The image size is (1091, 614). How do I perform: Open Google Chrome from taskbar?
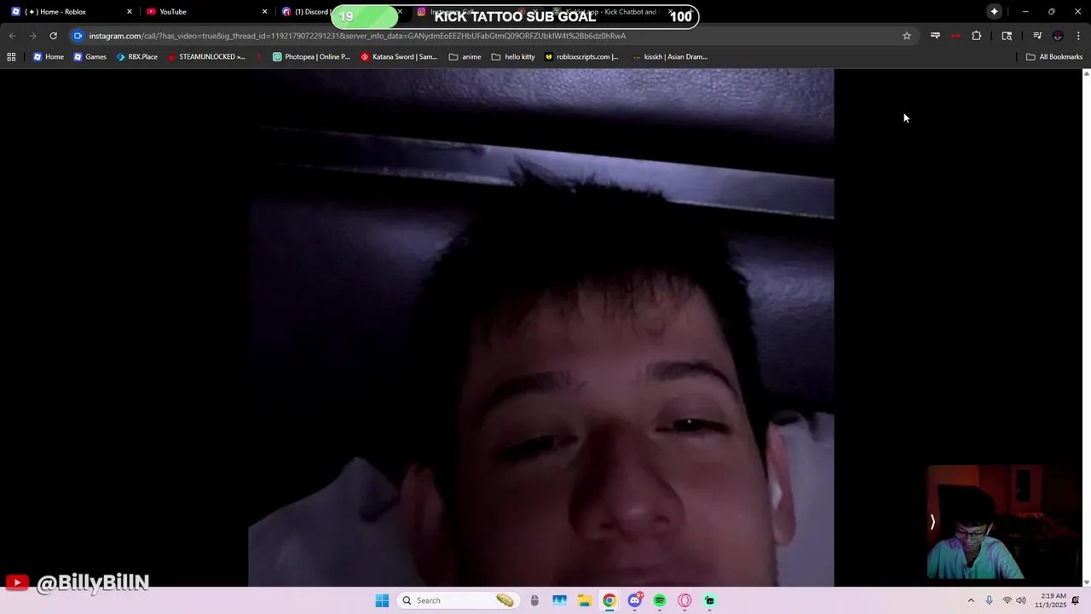609,600
